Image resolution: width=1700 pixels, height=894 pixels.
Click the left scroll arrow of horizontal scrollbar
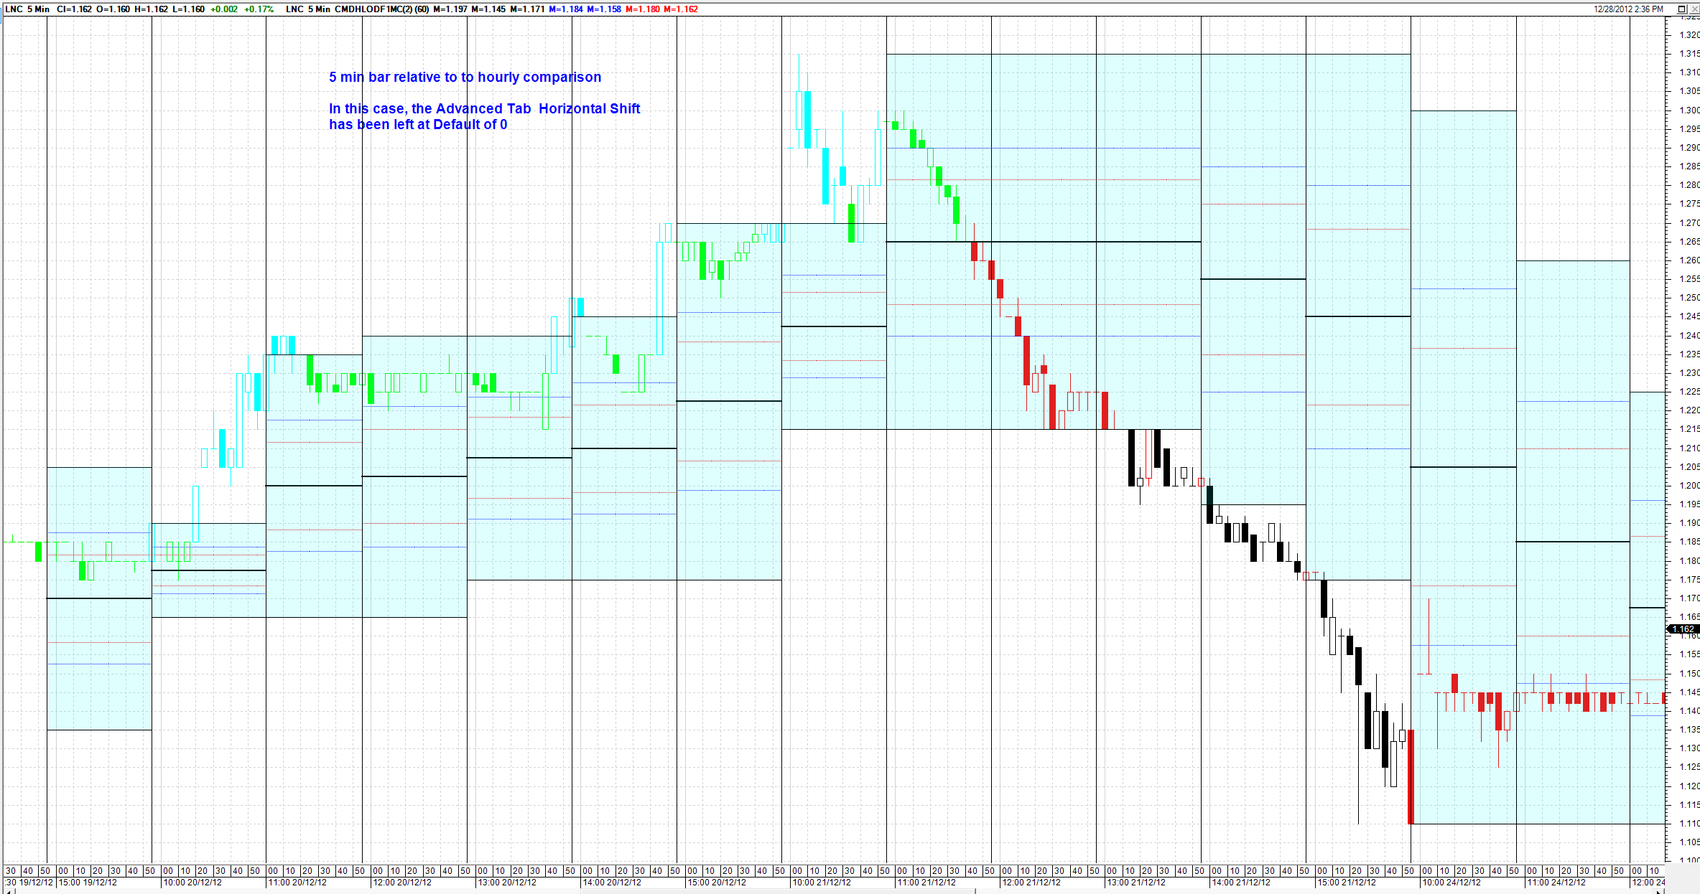pos(9,891)
